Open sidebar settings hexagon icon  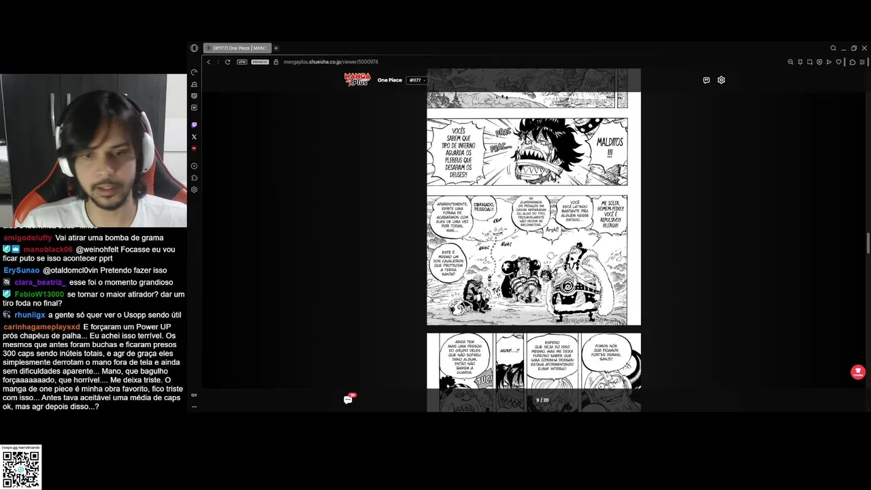[x=194, y=190]
